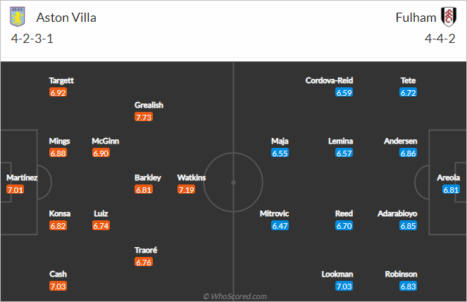This screenshot has height=302, width=467.
Task: Click Tete's 6.72 rating badge
Action: click(x=408, y=92)
